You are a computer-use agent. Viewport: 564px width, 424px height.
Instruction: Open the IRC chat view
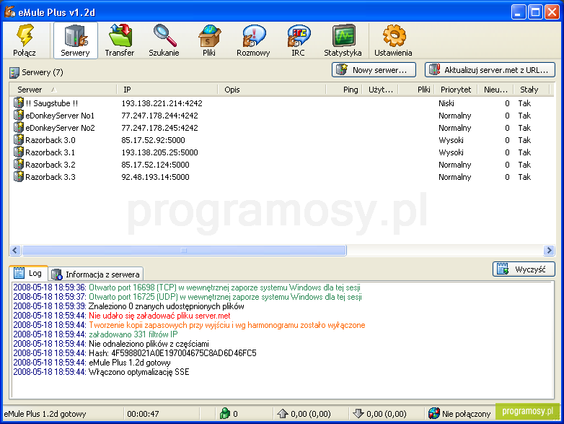coord(298,40)
